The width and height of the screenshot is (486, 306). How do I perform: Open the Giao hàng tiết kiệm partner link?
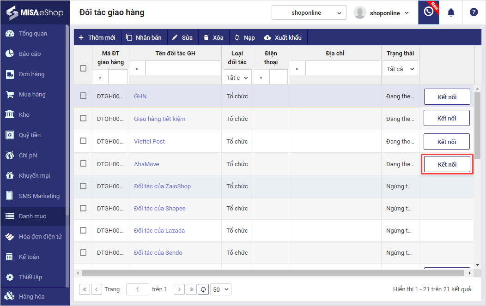tap(159, 119)
